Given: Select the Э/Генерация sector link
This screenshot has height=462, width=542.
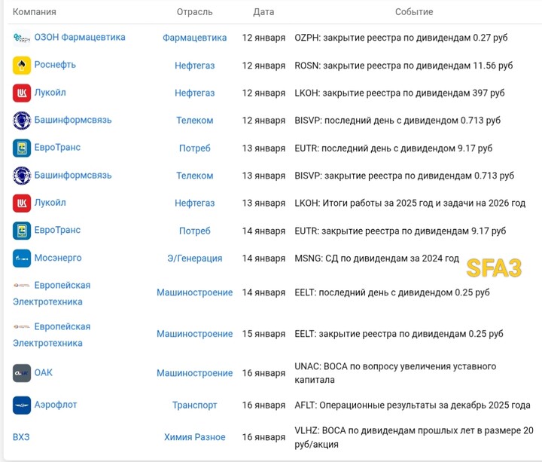Looking at the screenshot, I should pyautogui.click(x=194, y=259).
